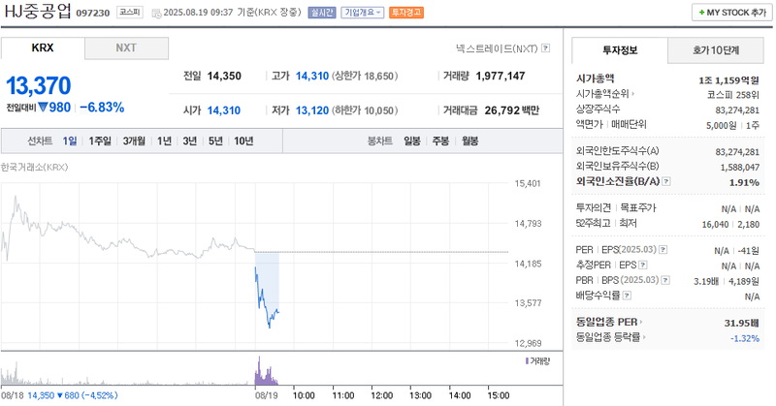Open help icon beside 배당수익률
The height and width of the screenshot is (406, 776).
coord(627,296)
